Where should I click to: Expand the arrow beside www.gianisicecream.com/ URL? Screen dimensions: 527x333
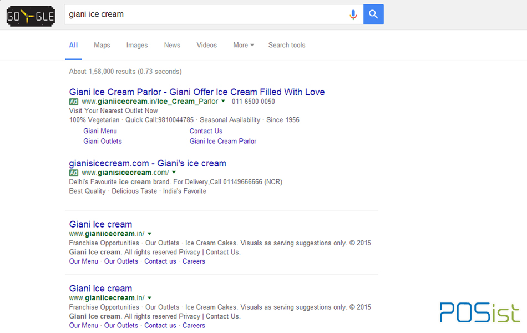tap(174, 172)
